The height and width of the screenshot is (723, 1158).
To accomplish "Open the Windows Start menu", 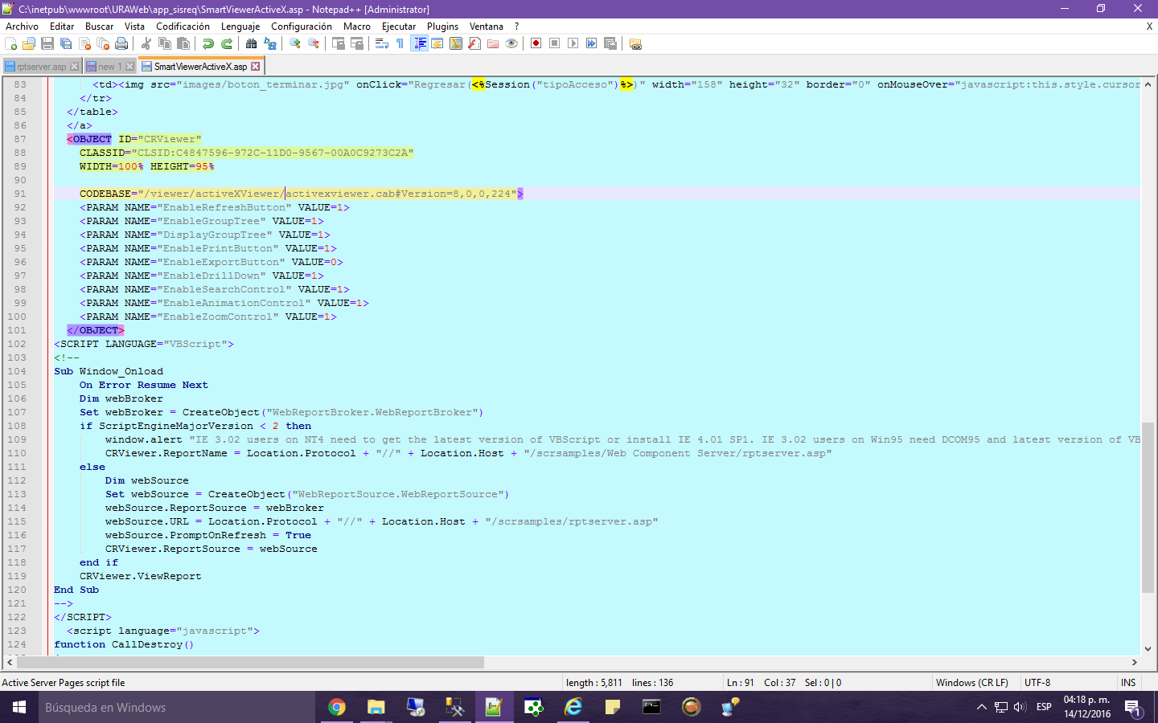I will 19,708.
